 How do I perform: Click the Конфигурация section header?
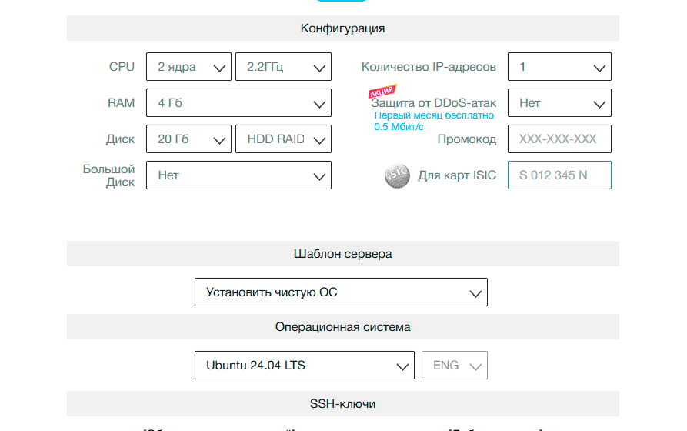[342, 28]
